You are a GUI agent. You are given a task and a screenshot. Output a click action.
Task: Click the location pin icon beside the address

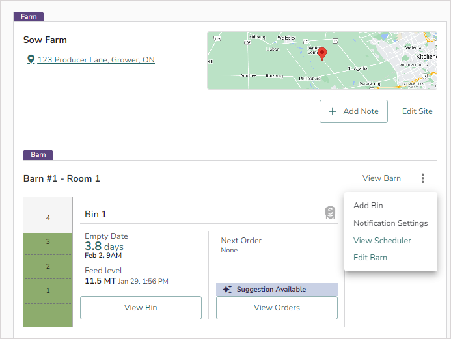(31, 60)
